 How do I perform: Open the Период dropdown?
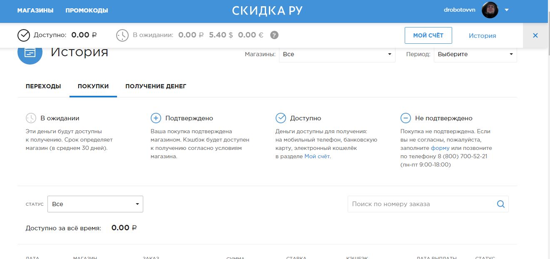tap(475, 54)
